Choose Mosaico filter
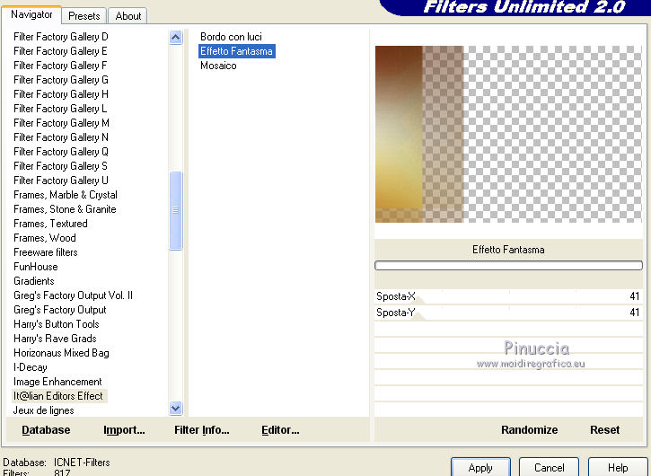The image size is (651, 476). [x=218, y=66]
